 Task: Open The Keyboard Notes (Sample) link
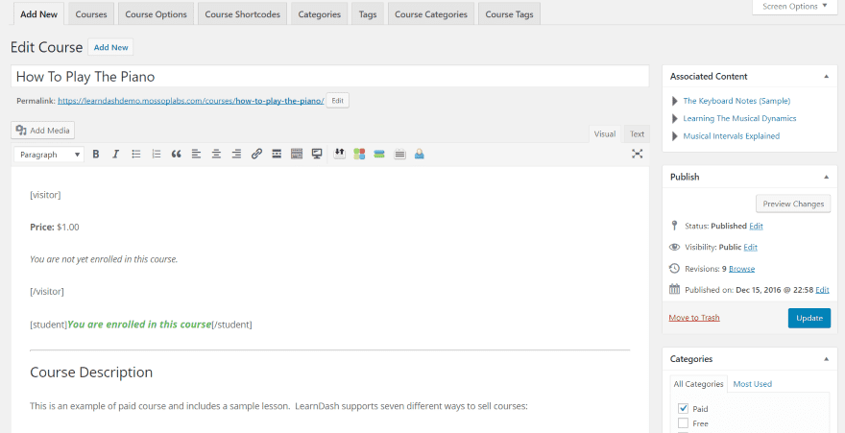tap(736, 101)
